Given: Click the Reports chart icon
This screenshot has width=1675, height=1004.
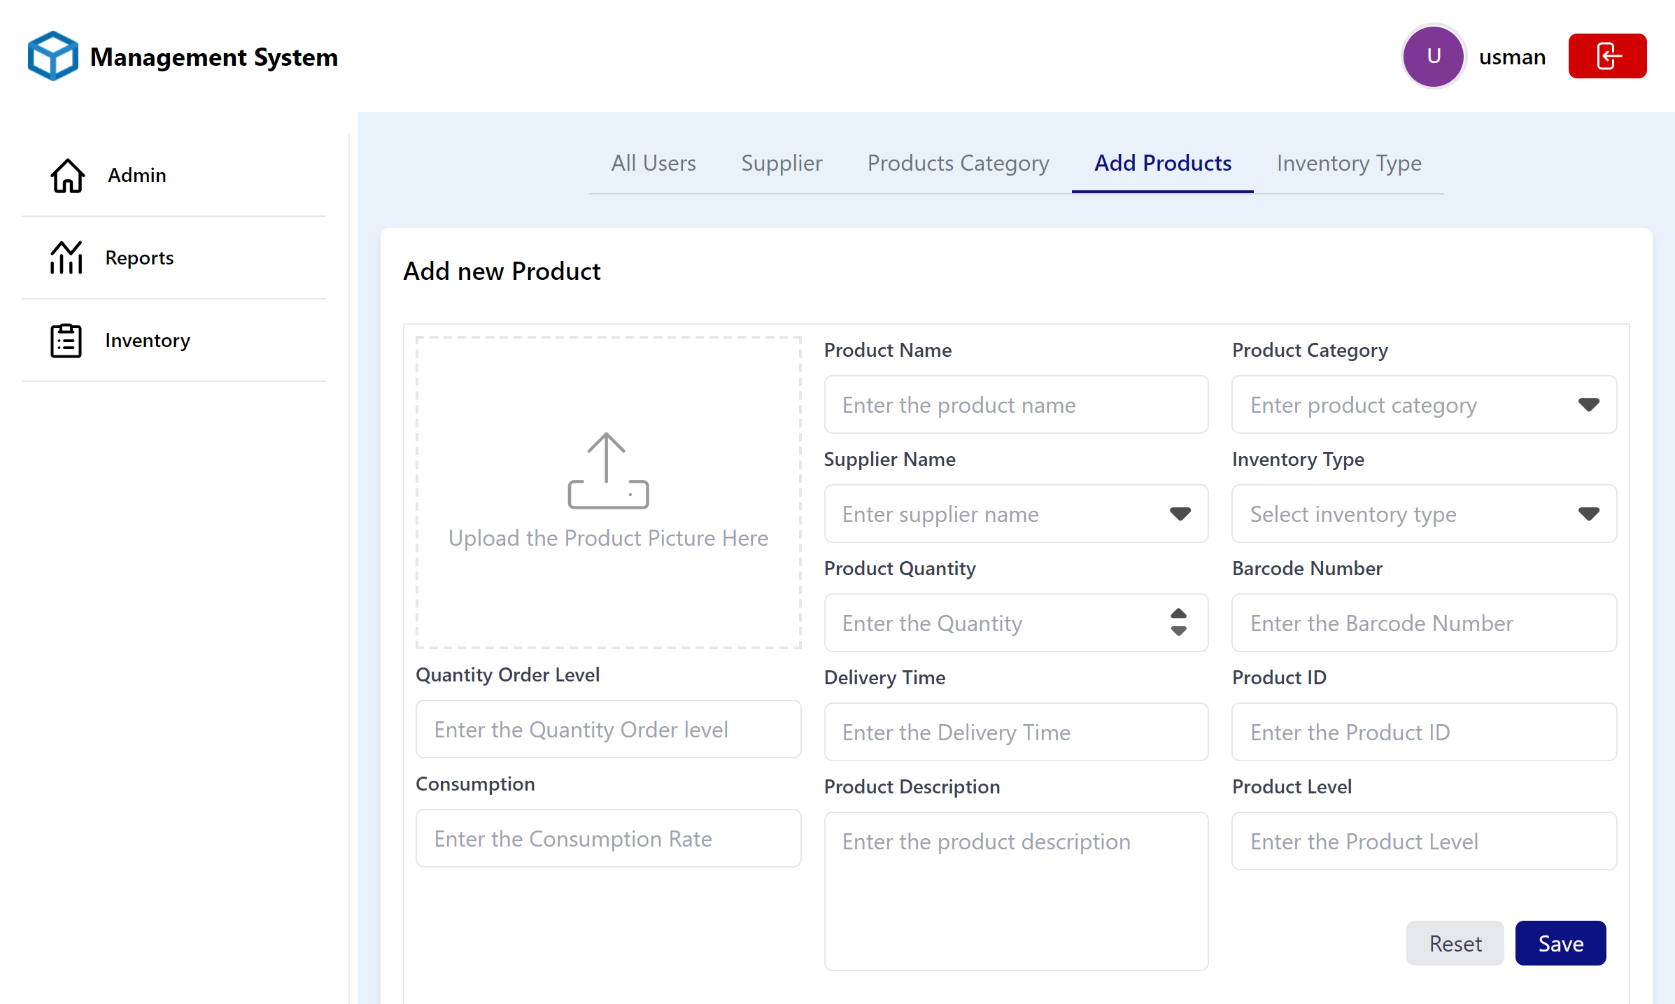Looking at the screenshot, I should [66, 258].
